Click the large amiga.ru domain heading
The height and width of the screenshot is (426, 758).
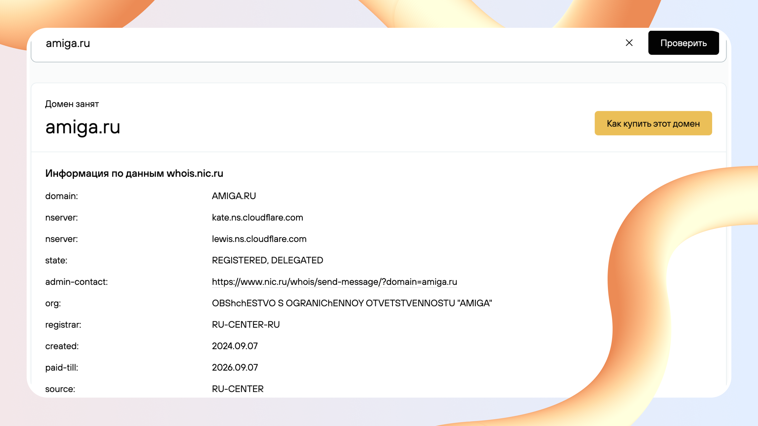point(83,127)
